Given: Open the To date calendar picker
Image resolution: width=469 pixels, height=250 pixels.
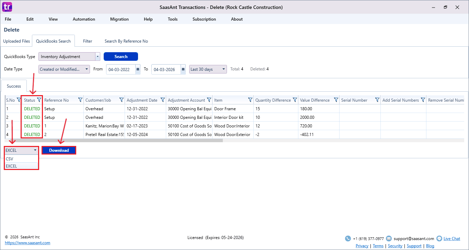Looking at the screenshot, I should (x=183, y=69).
